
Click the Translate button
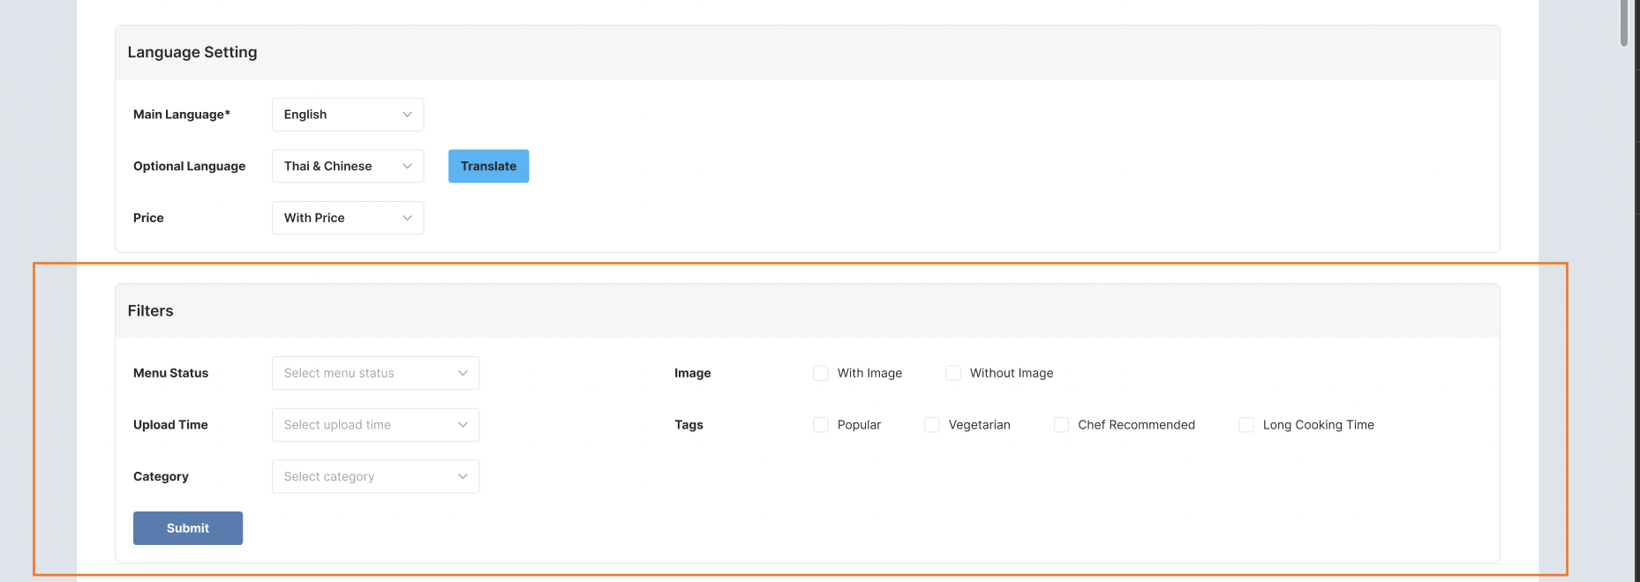[488, 166]
